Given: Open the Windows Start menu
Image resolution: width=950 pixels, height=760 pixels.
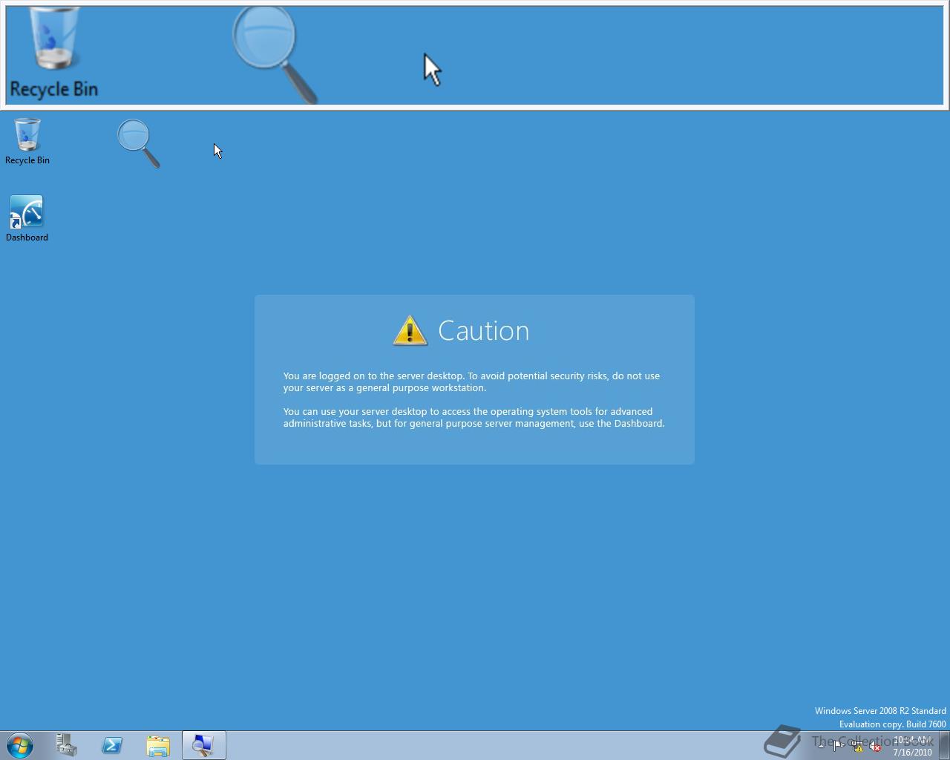Looking at the screenshot, I should coord(20,745).
